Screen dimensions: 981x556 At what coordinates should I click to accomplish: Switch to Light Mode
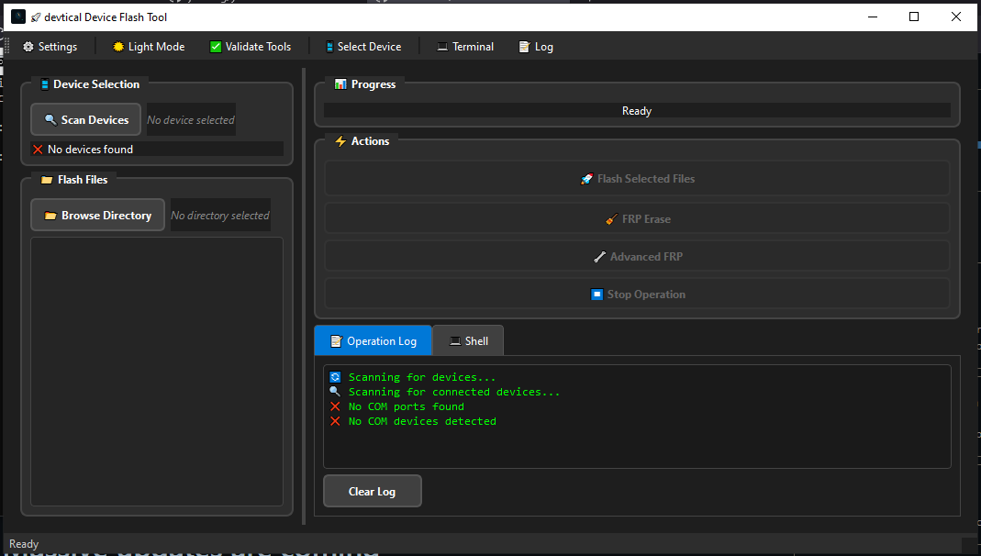point(149,46)
